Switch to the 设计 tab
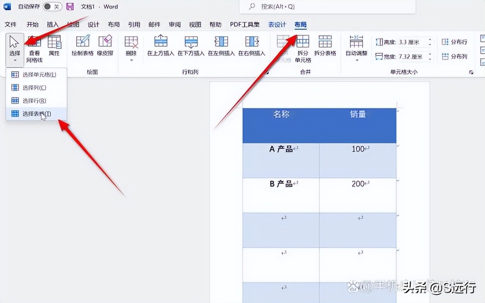485x303 pixels. (94, 25)
